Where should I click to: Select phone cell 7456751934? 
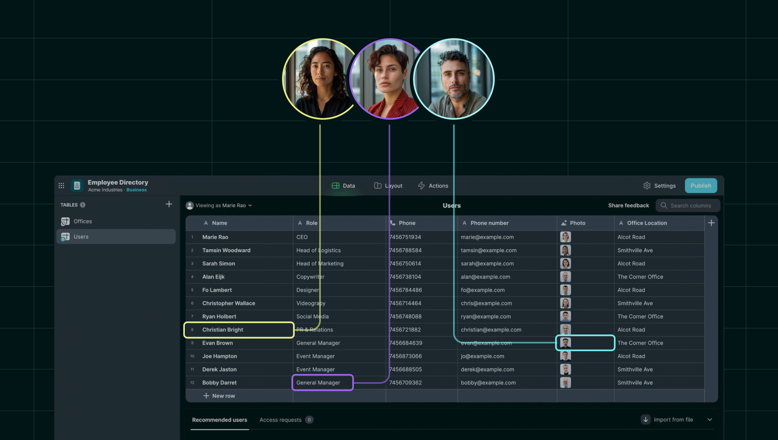point(422,237)
